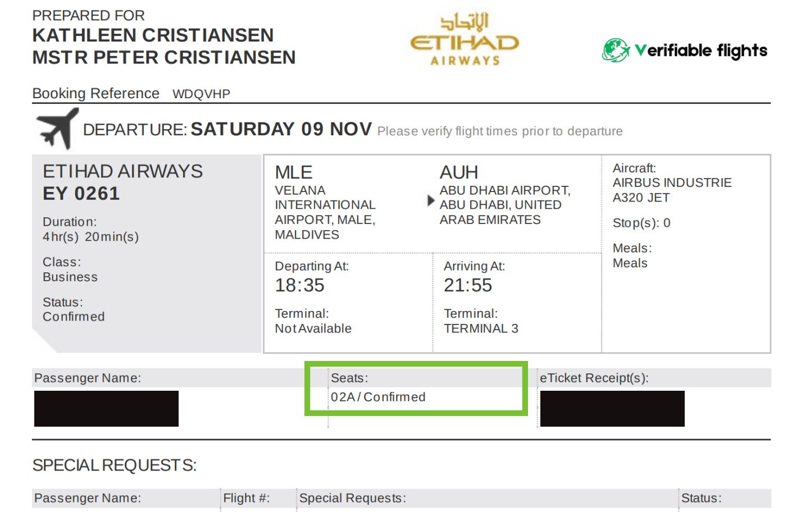Viewport: 792px width, 512px height.
Task: Select the booking reference code WDQVHP
Action: pyautogui.click(x=201, y=94)
